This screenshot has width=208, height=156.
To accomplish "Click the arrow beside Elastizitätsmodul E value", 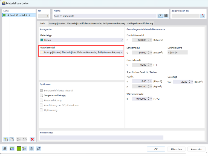I will 151,40.
